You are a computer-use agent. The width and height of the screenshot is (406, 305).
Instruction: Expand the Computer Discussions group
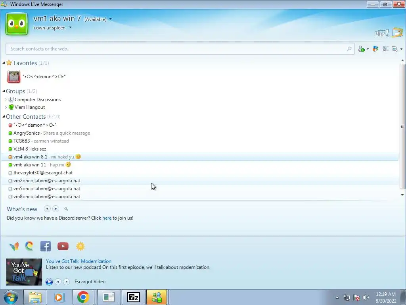point(6,100)
